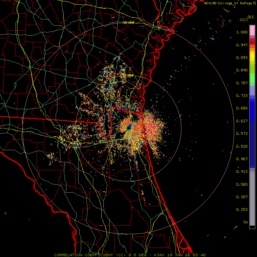Screen dimensions: 257x257
Task: Click the 0.360 scale value
Action: point(242,184)
